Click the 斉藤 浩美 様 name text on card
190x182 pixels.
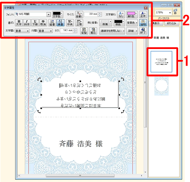point(81,144)
